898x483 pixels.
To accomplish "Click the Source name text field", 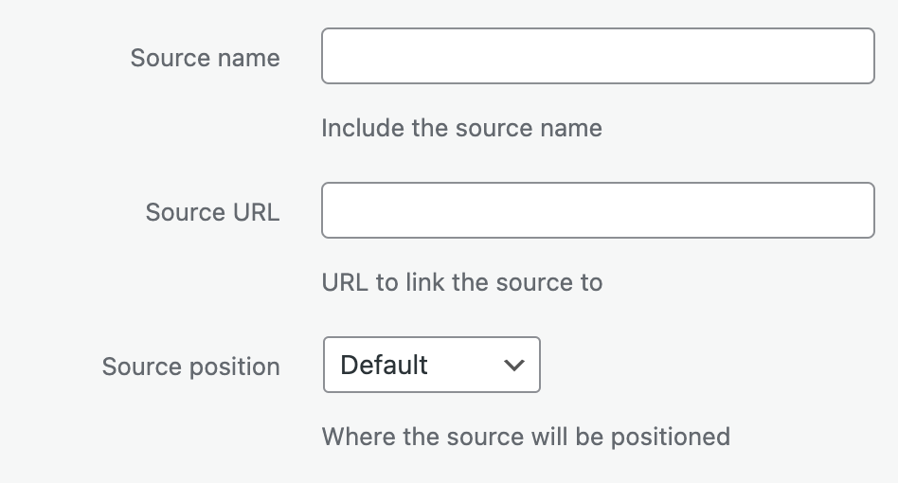I will coord(597,56).
